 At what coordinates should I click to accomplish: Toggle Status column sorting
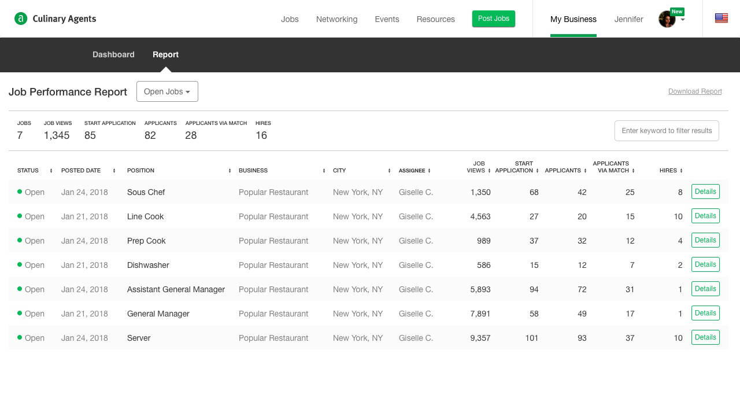click(51, 171)
